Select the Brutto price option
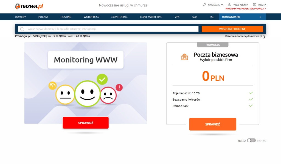The height and width of the screenshot is (164, 281). (261, 141)
